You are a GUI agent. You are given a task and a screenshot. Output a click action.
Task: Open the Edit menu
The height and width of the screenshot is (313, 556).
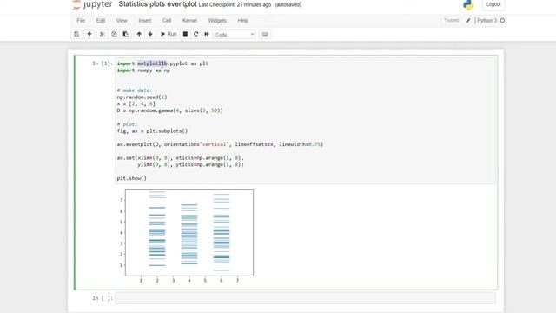(x=101, y=21)
